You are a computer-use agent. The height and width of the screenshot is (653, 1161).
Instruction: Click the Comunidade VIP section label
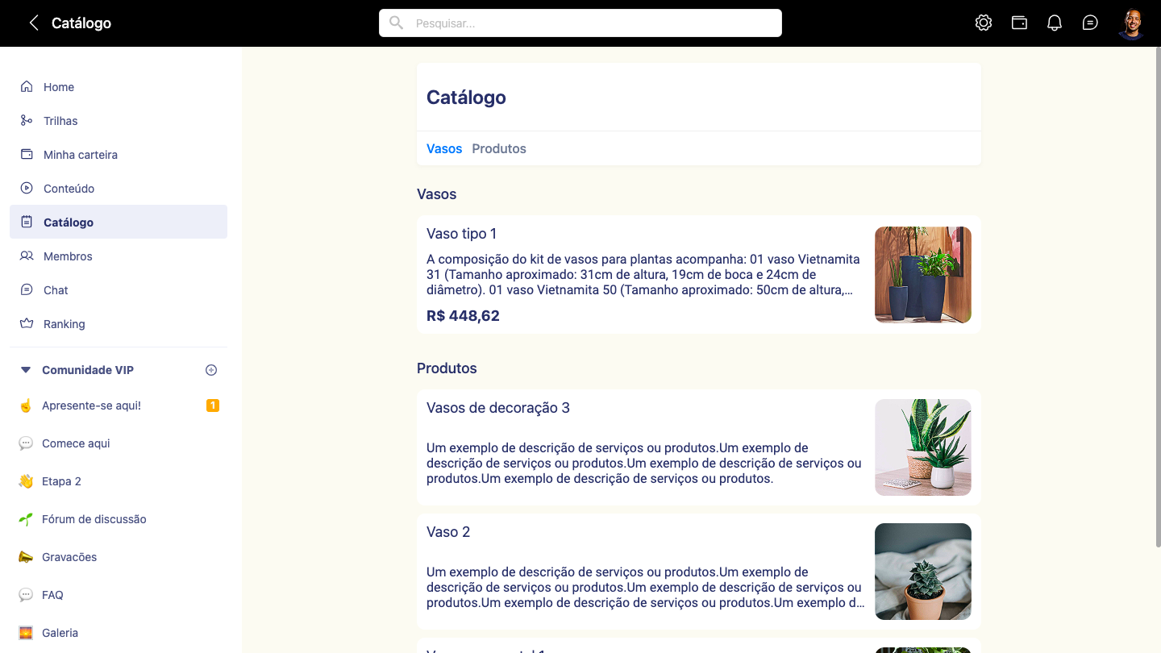88,370
